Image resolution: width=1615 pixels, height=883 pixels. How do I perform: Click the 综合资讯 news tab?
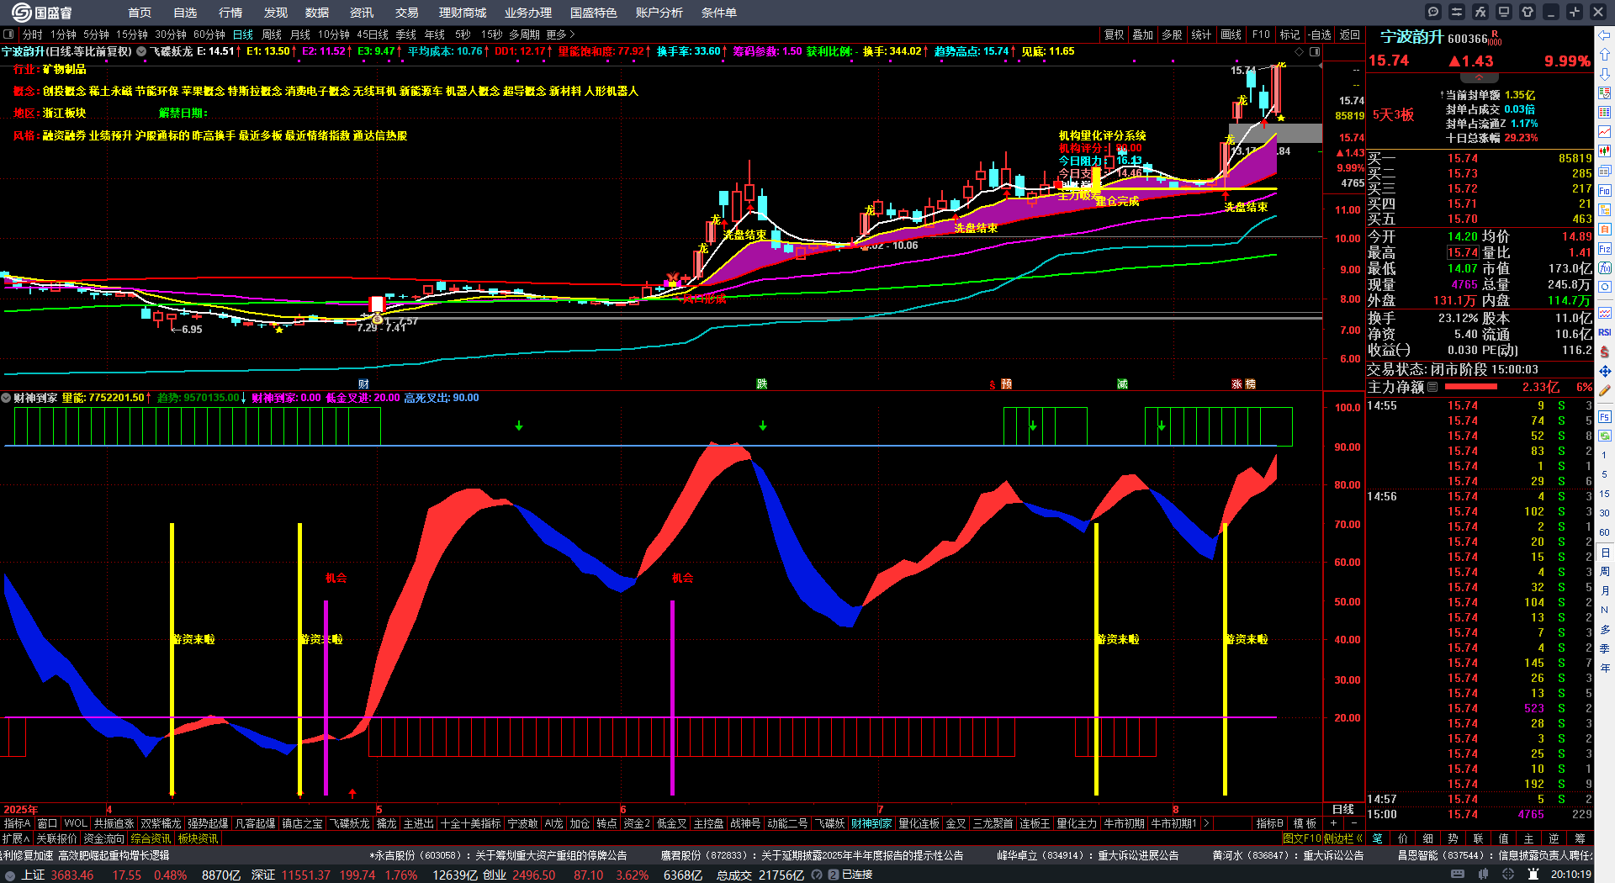pyautogui.click(x=151, y=838)
